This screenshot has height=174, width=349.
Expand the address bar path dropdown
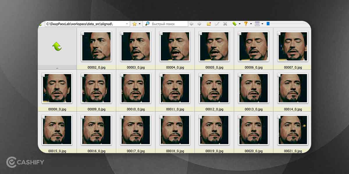point(127,23)
